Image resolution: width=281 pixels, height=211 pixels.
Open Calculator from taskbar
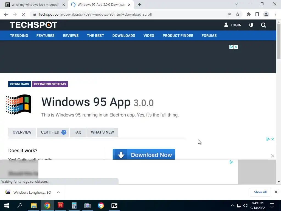(x=74, y=206)
